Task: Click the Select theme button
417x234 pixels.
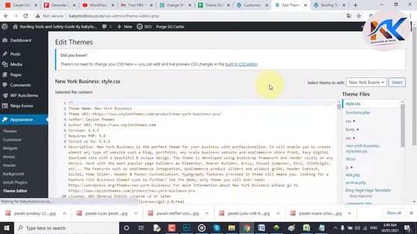Action: (397, 83)
